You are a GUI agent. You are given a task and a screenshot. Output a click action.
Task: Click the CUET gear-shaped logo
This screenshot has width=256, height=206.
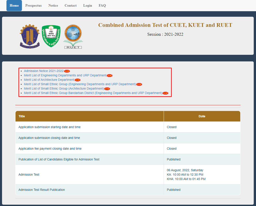point(30,37)
